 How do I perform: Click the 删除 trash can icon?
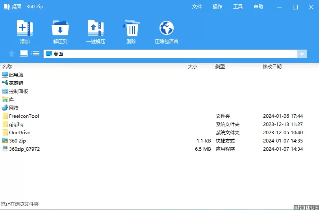[131, 28]
